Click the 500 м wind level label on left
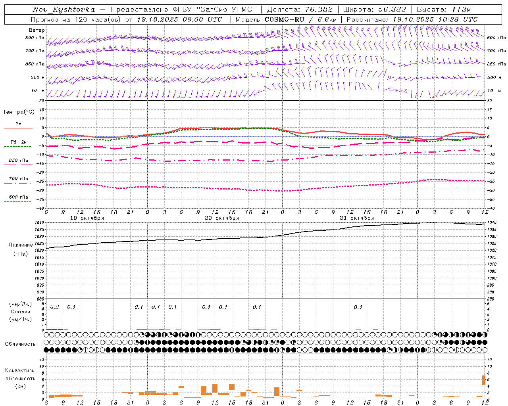 coord(38,77)
